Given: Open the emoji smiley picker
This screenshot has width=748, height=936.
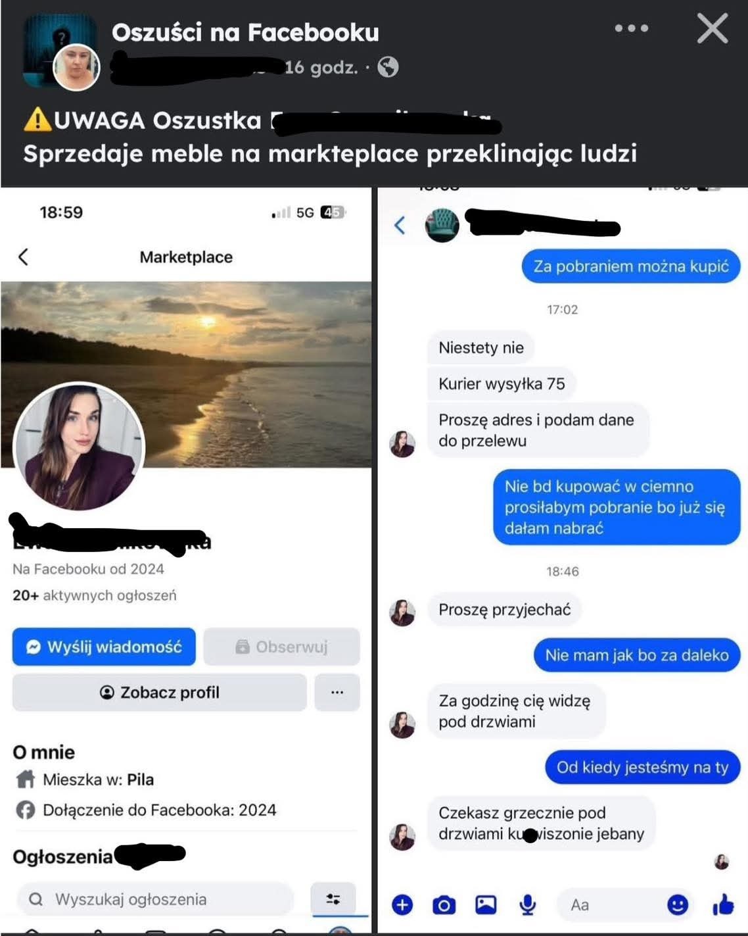Looking at the screenshot, I should (678, 905).
